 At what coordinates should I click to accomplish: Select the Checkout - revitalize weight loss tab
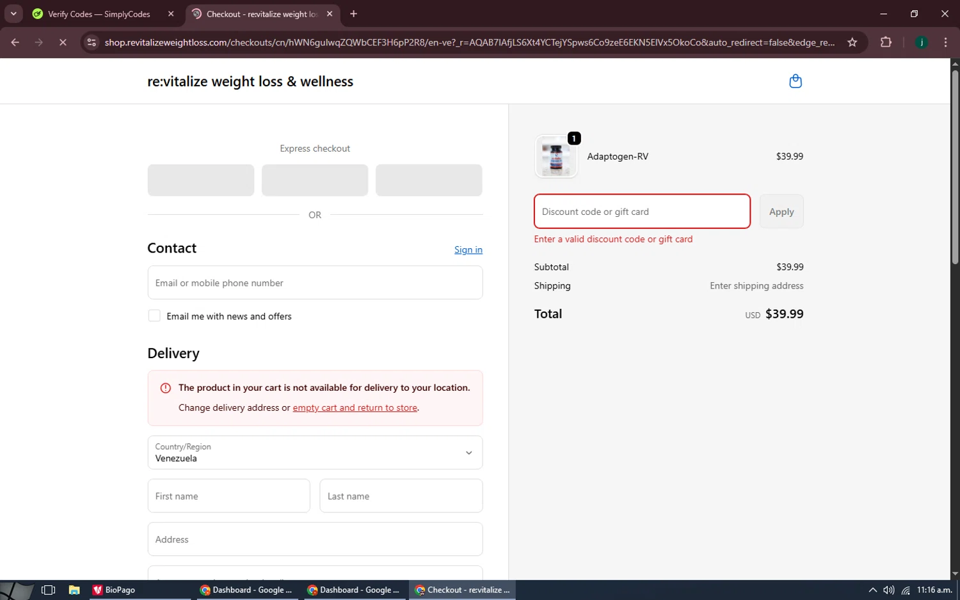[261, 13]
